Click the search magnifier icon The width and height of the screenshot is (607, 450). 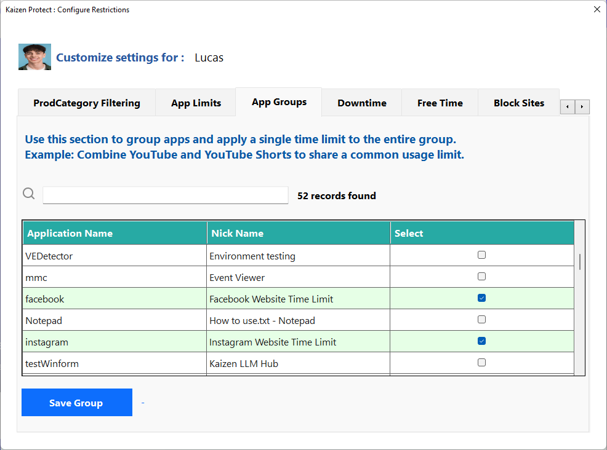tap(28, 193)
